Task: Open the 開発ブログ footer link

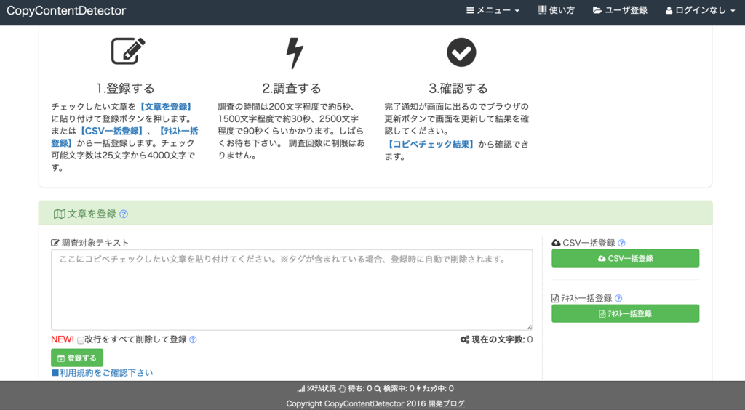Action: point(446,404)
